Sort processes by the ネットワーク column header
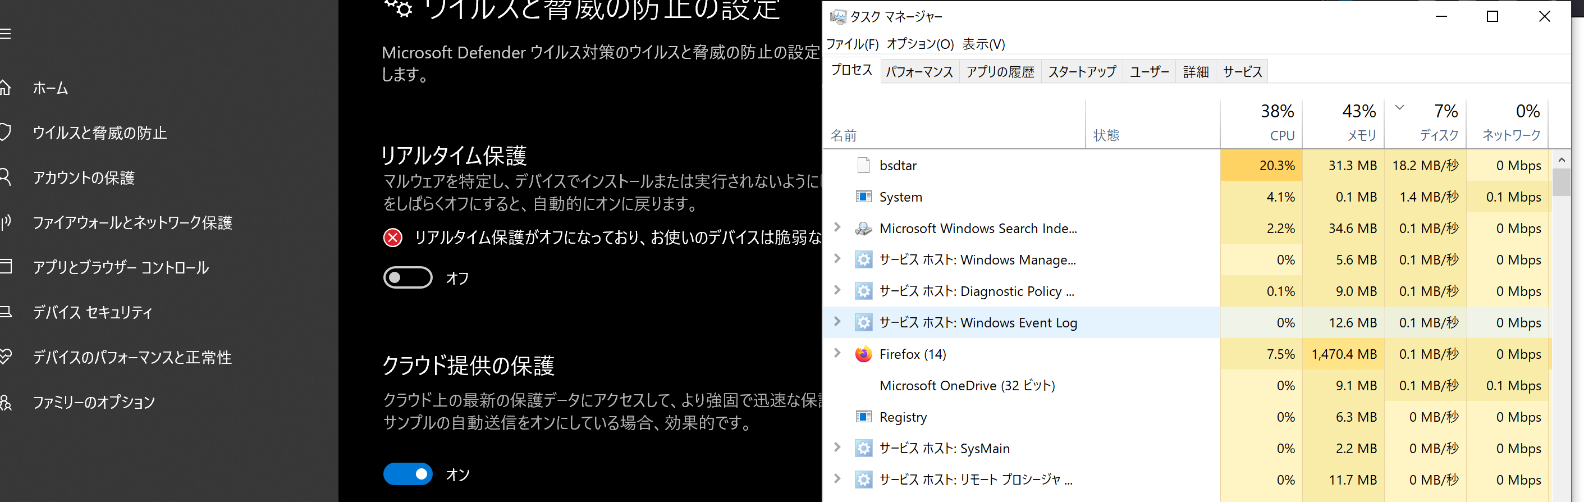1584x502 pixels. (x=1507, y=123)
